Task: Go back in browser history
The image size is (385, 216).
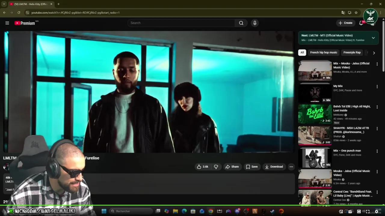Action: click(x=4, y=13)
